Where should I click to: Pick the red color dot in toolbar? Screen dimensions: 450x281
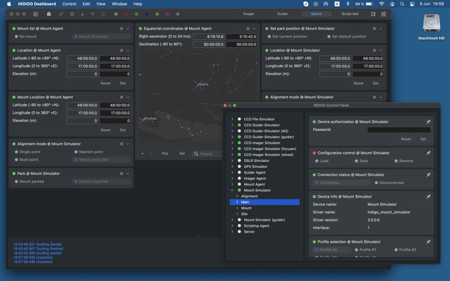point(126,14)
